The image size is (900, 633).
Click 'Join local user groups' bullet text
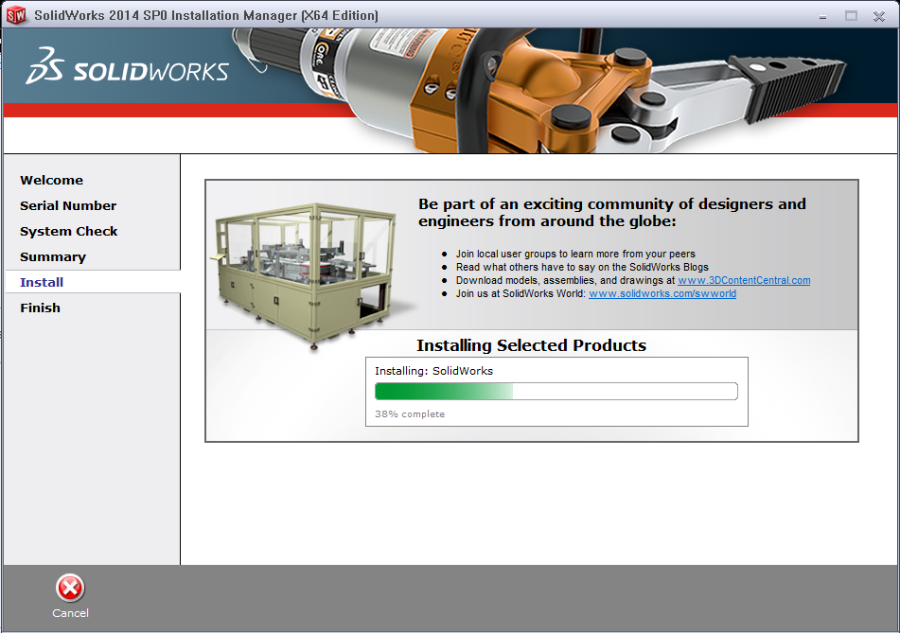coord(575,254)
